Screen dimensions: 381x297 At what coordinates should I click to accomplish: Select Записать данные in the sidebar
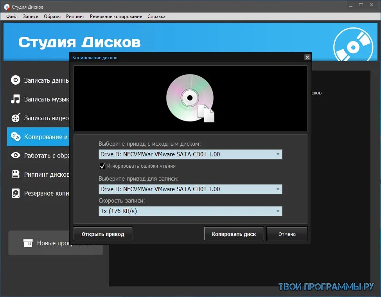click(x=38, y=80)
